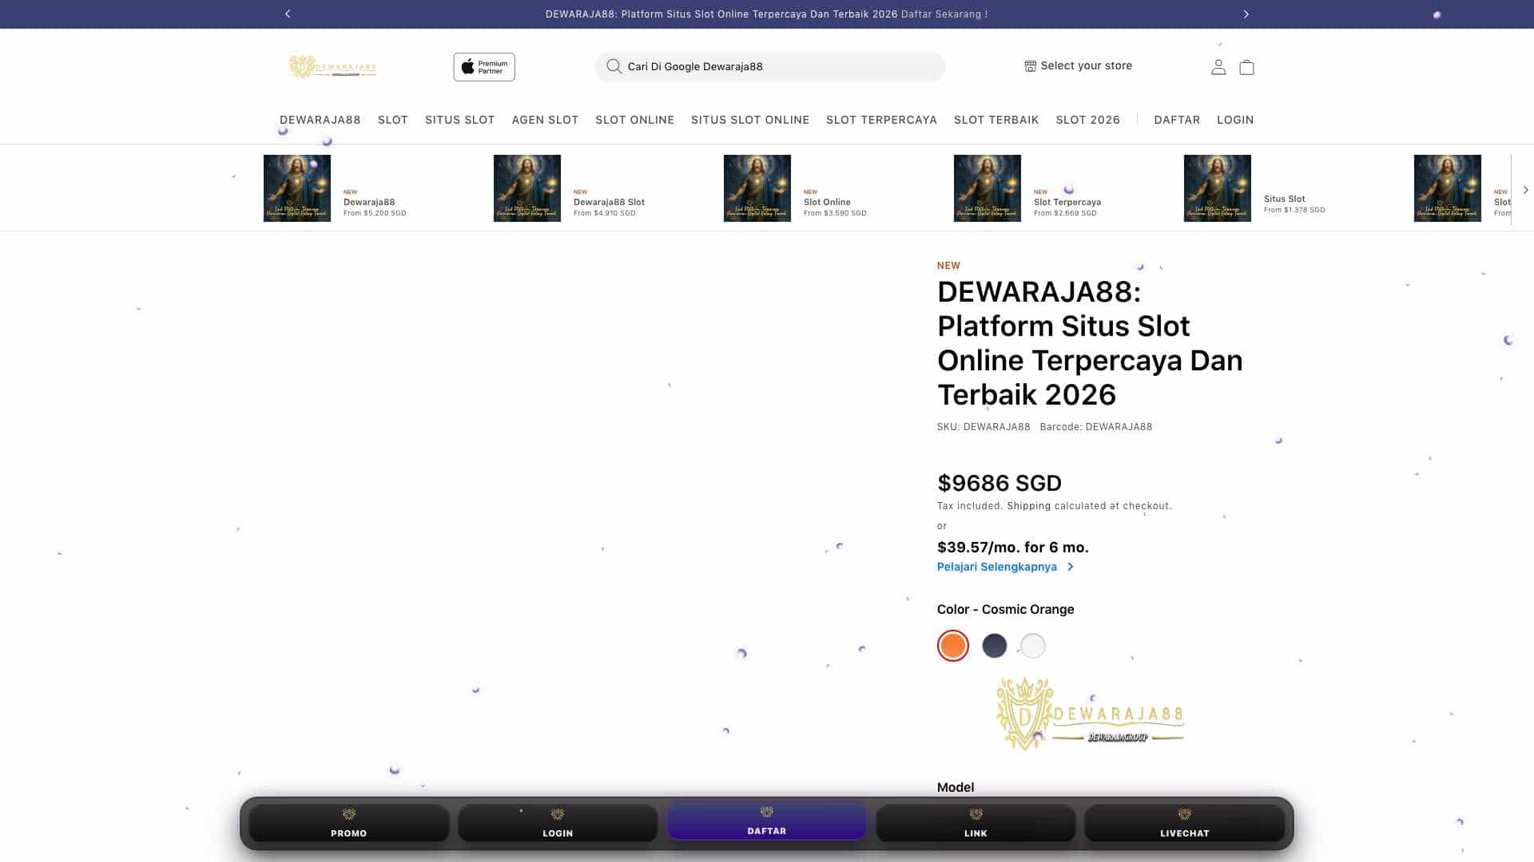Open the SLOT ONLINE menu item
The height and width of the screenshot is (862, 1534).
click(634, 120)
